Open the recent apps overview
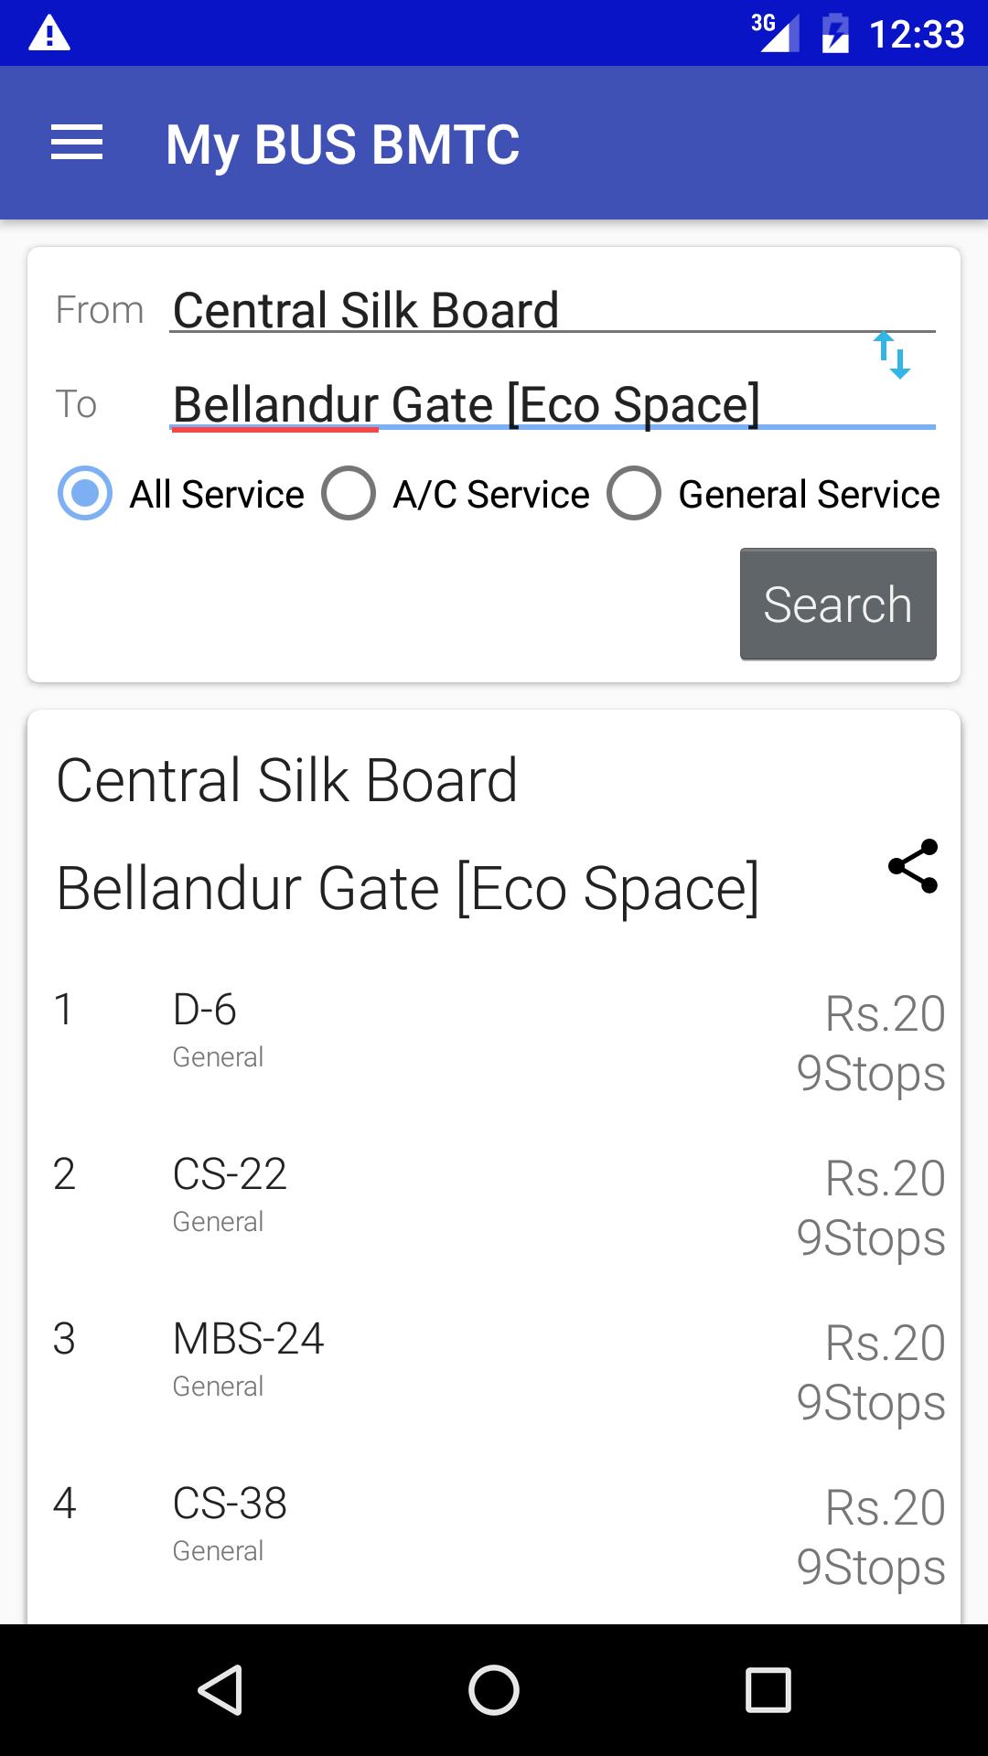 (768, 1689)
